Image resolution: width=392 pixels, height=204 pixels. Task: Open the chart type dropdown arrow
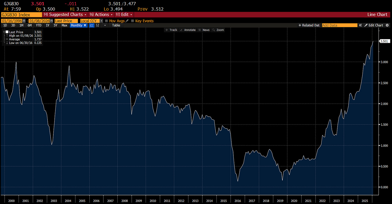tap(105, 25)
